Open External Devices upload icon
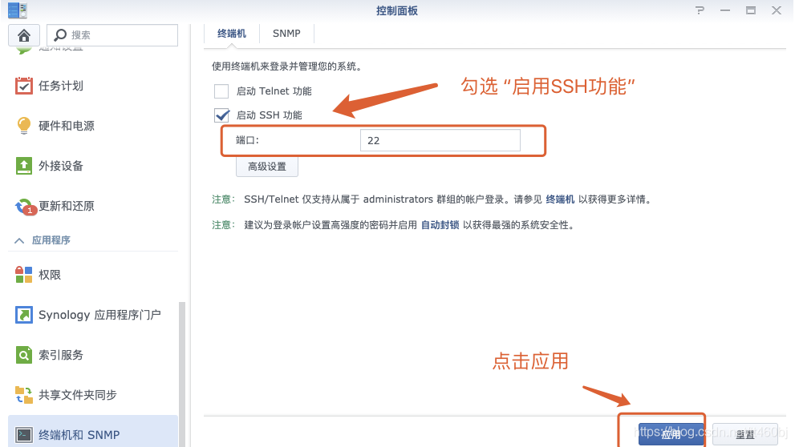795x447 pixels. (x=24, y=166)
